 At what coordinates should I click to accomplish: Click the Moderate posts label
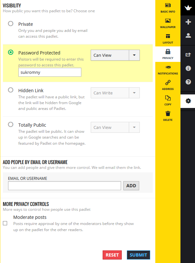click(x=30, y=217)
